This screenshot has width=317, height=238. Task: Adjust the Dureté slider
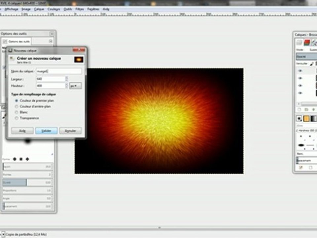[x=27, y=182]
